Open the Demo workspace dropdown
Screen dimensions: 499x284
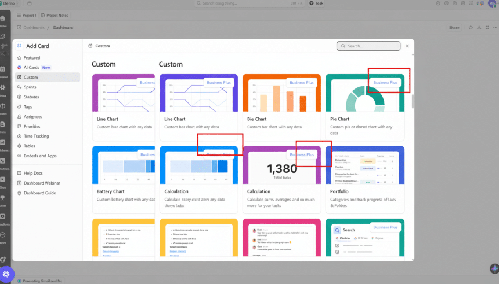[10, 3]
